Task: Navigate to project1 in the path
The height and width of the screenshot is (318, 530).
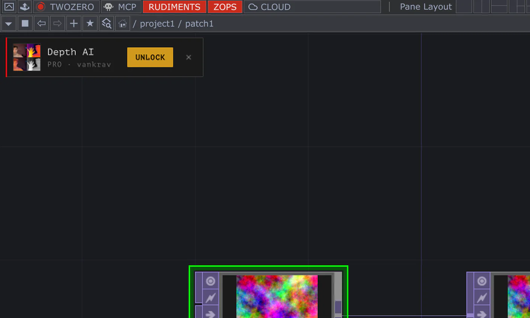Action: [x=157, y=24]
